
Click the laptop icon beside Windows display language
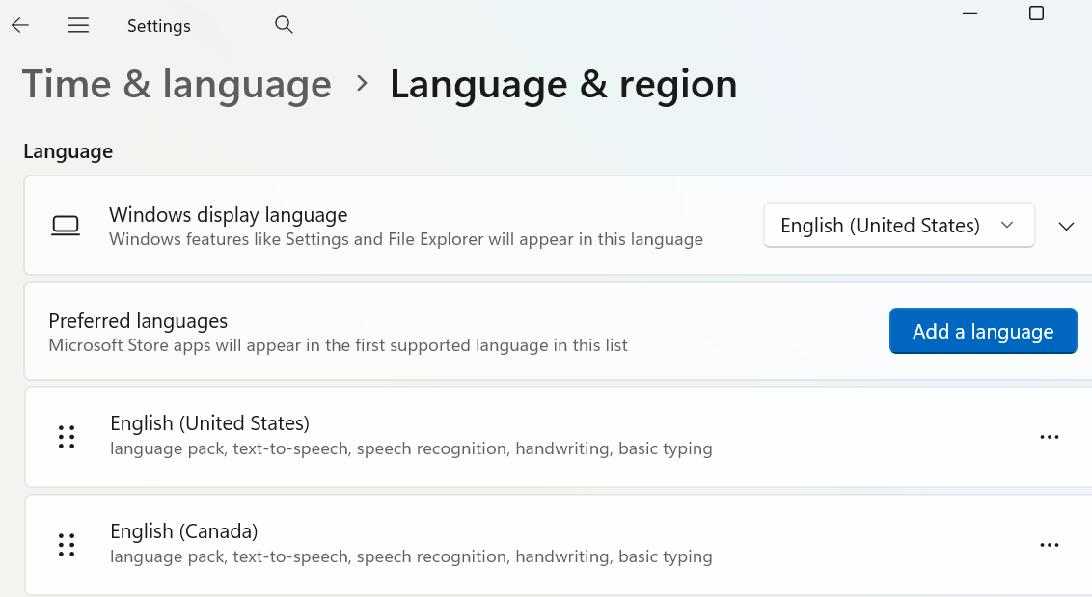coord(66,226)
